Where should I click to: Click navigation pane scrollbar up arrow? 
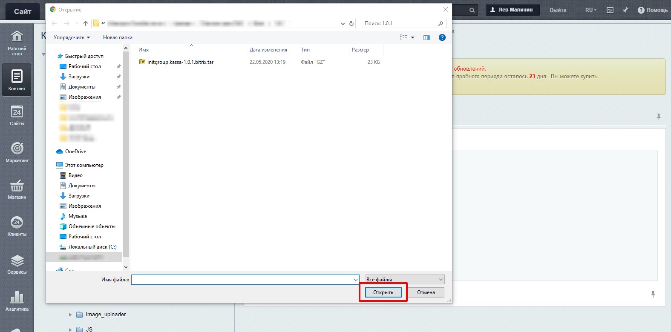pos(126,48)
